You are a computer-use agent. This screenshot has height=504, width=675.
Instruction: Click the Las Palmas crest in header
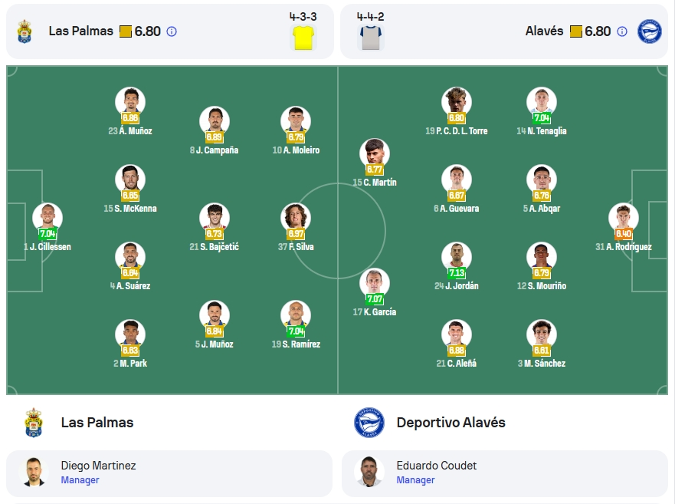pos(25,31)
